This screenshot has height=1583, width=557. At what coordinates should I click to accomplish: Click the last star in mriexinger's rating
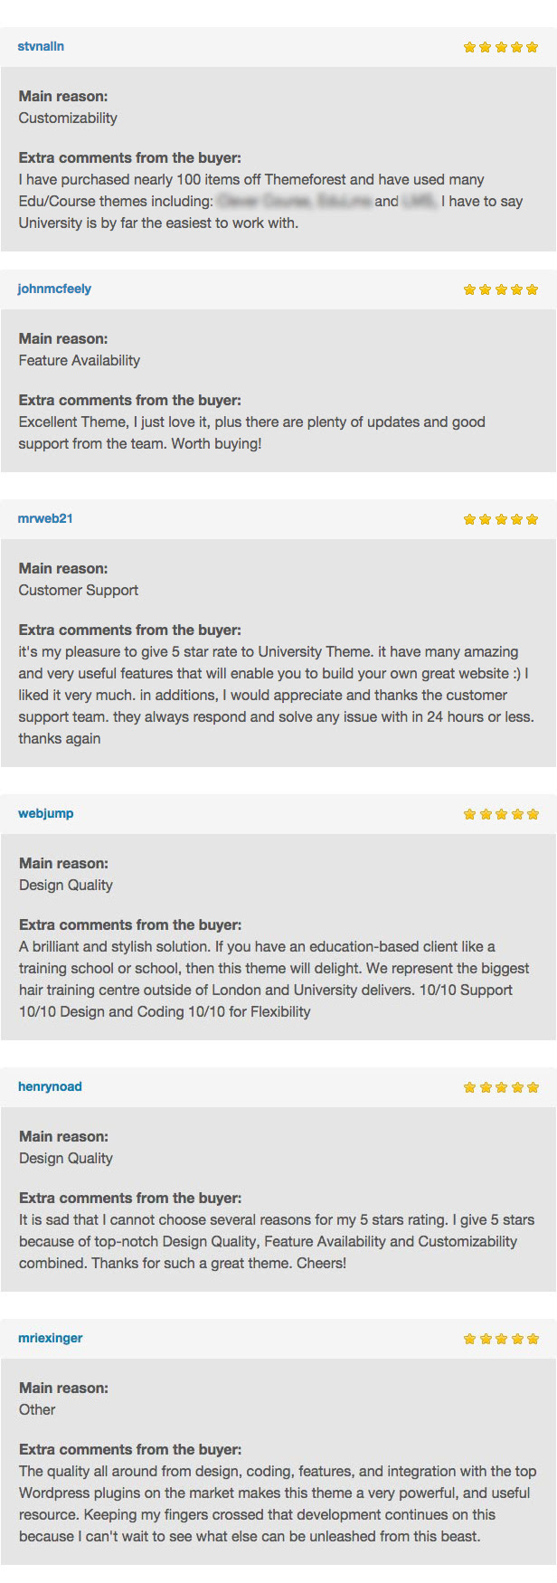coord(532,1339)
